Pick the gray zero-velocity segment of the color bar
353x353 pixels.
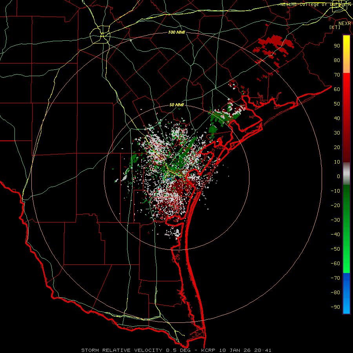point(346,174)
